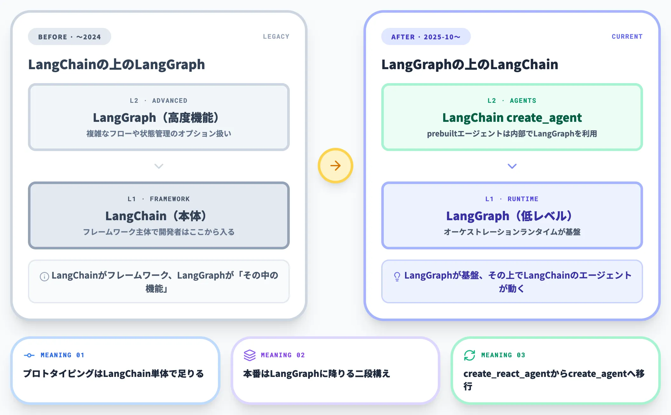Click the MEANING 01 label
The image size is (671, 415).
tap(62, 355)
